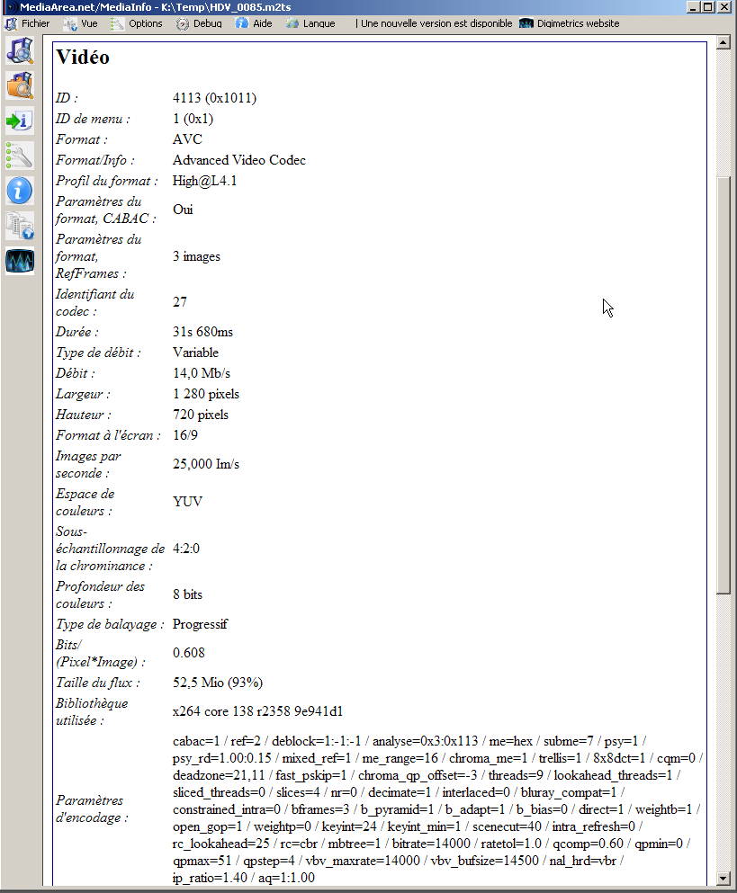Viewport: 737px width, 893px height.
Task: Click the open folder sidebar icon
Action: [20, 86]
